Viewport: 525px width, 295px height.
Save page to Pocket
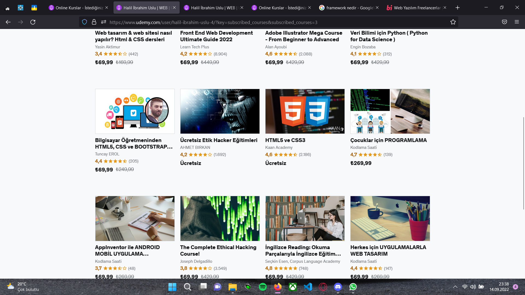tap(504, 22)
